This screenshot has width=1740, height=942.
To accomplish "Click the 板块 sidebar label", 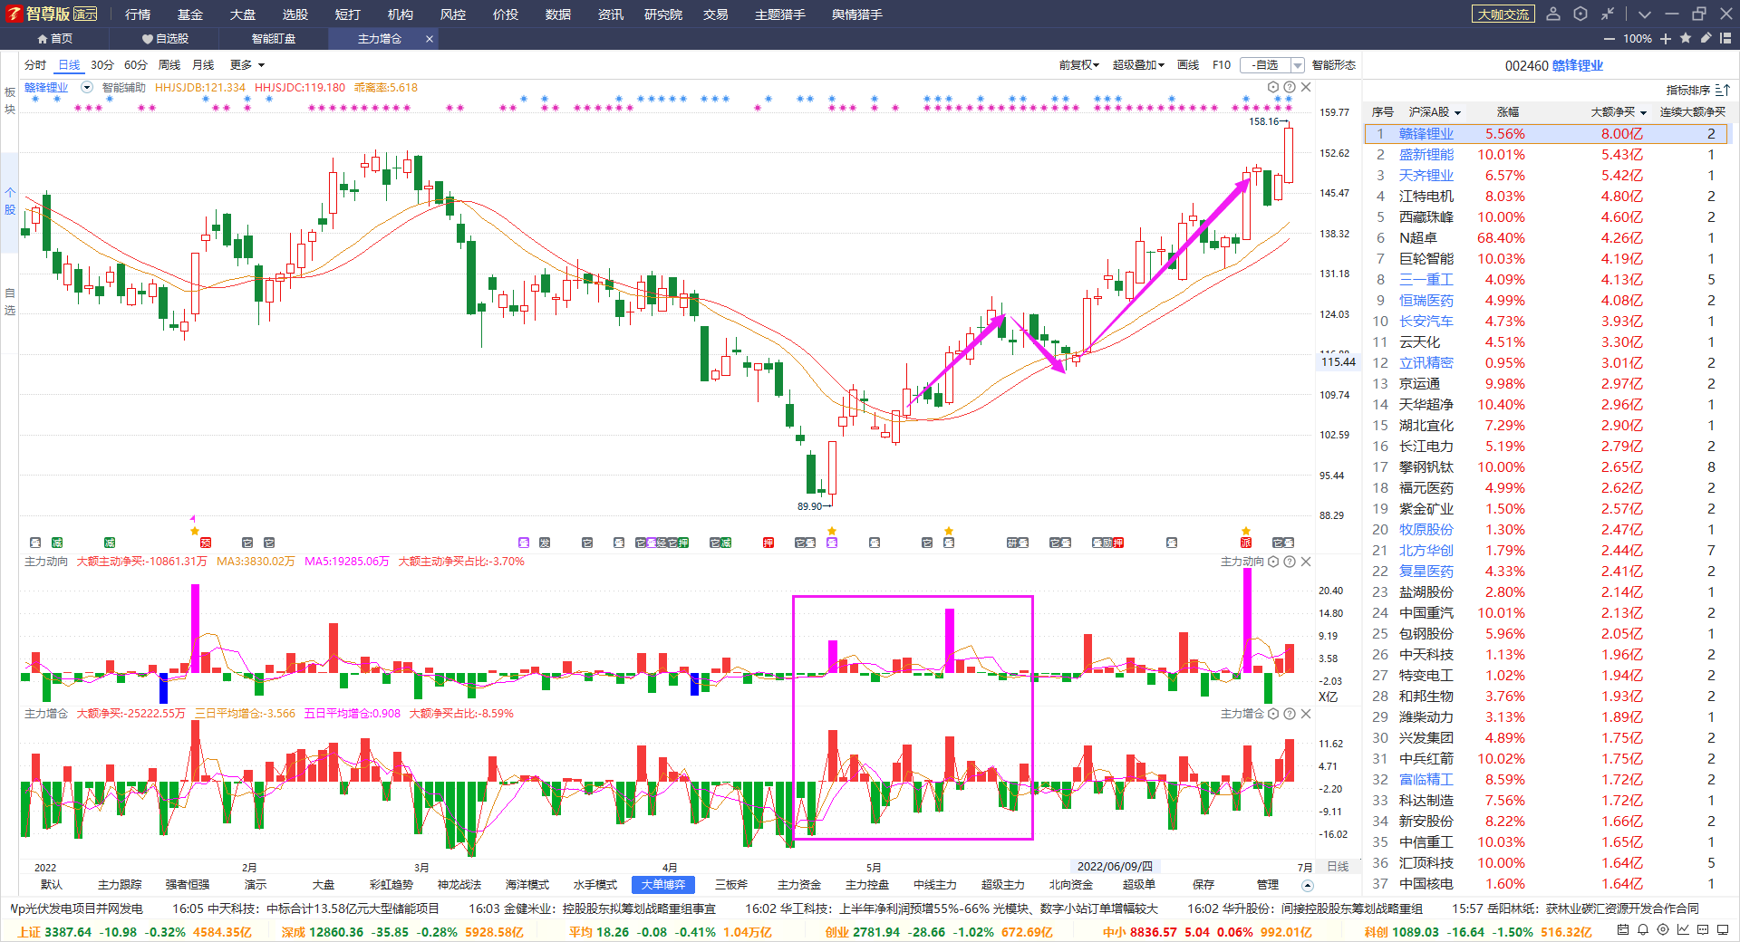I will pyautogui.click(x=10, y=101).
